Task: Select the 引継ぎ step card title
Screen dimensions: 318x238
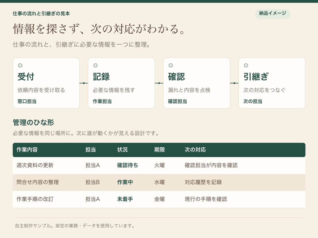Action: (256, 77)
